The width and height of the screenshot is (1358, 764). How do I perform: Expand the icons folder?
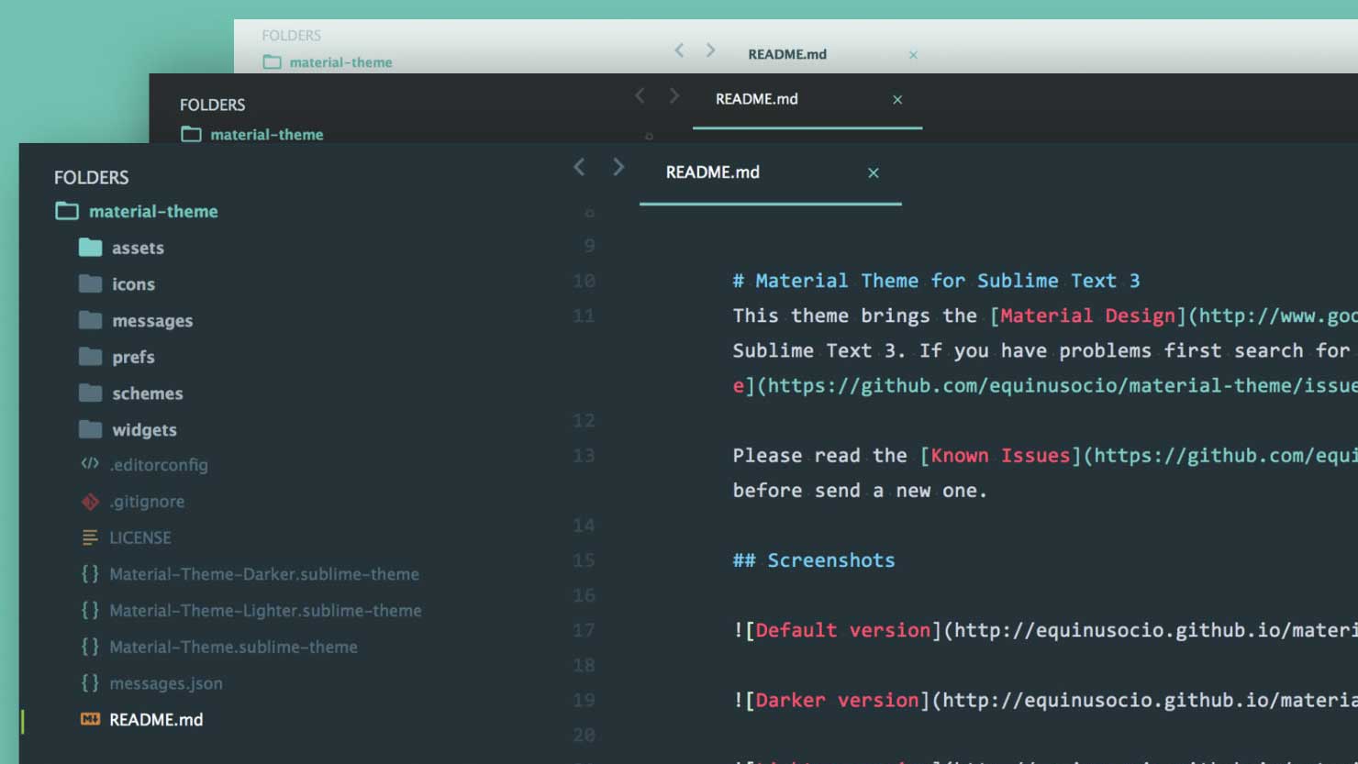click(133, 284)
